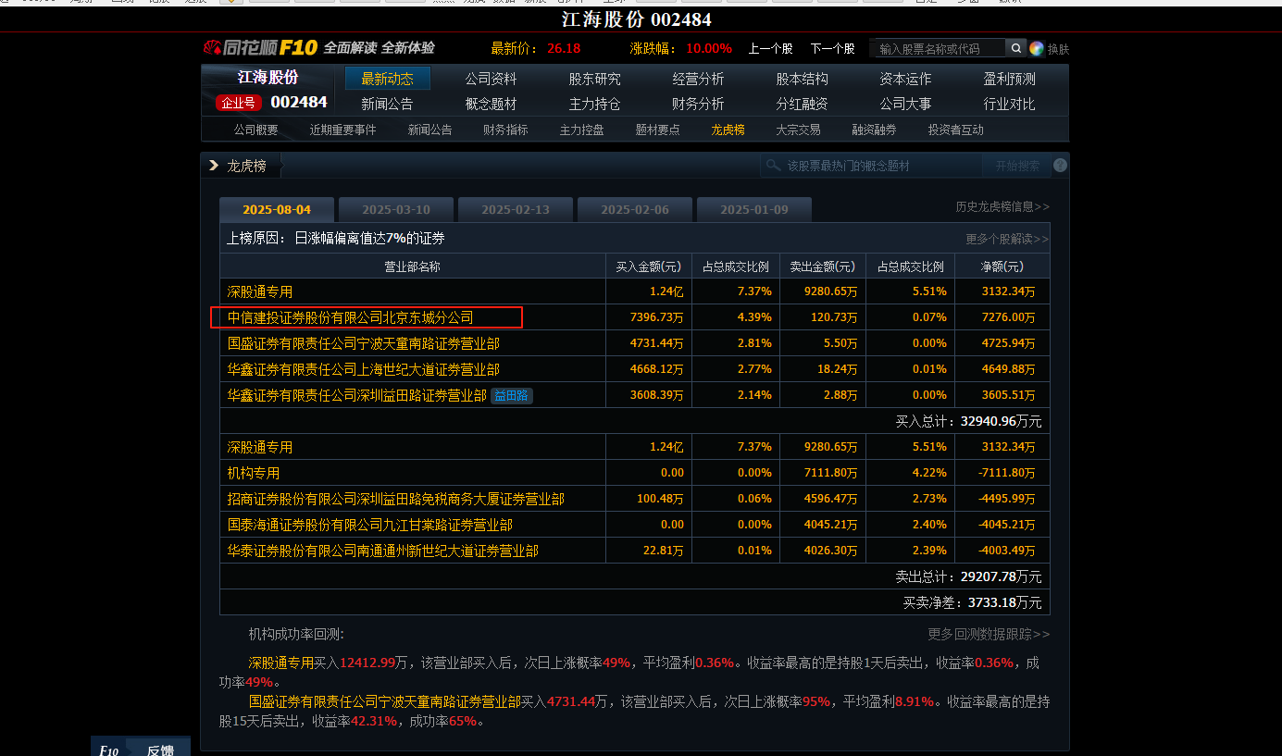Click the 开始搜索 button
Screen dimensions: 1282x756
(x=1017, y=166)
